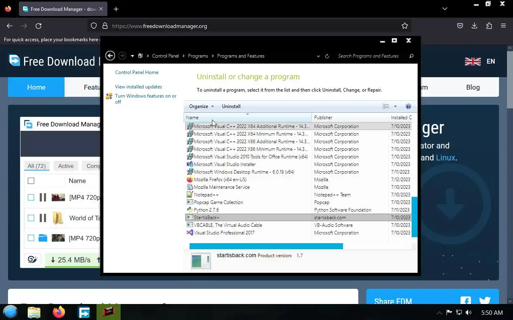Bookmark this page with the star icon
Viewport: 513px width, 320px height.
click(x=405, y=26)
